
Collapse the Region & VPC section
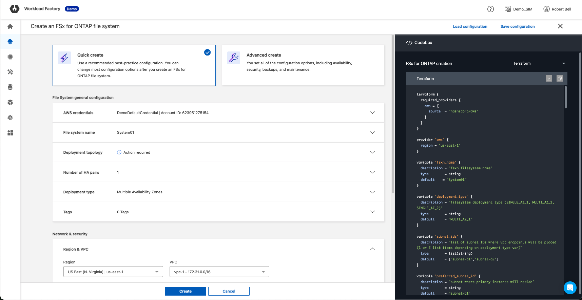(x=372, y=249)
